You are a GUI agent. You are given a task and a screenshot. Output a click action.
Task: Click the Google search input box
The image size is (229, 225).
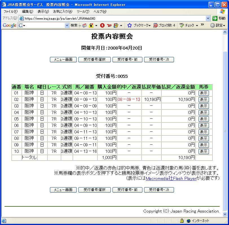coord(43,25)
